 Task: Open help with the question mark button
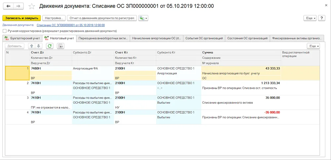[x=321, y=18]
